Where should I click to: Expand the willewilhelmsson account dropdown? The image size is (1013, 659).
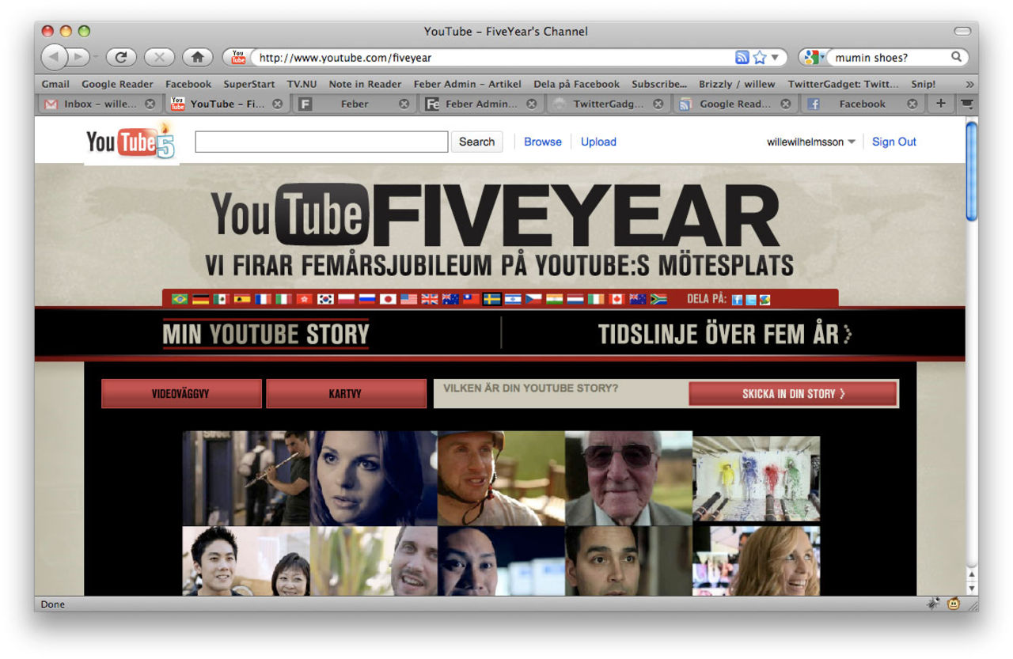[809, 141]
